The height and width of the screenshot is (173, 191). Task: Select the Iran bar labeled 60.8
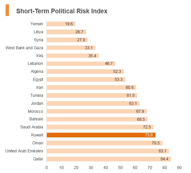[91, 87]
